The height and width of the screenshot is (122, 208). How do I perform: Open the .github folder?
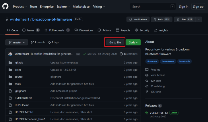tap(19, 63)
